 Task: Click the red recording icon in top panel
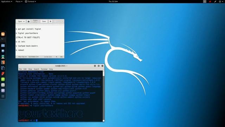click(210, 1)
